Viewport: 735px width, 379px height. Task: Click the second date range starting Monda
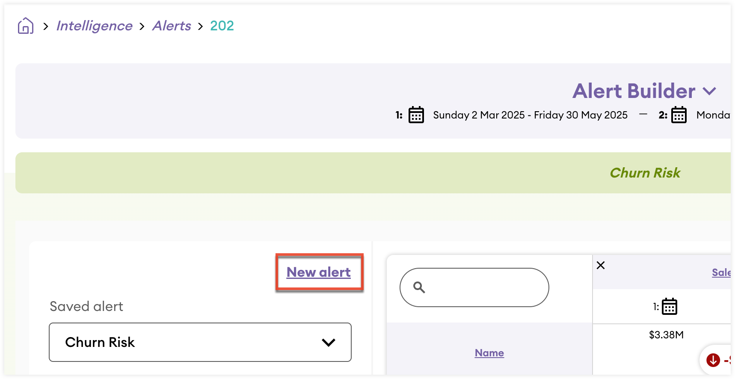(x=713, y=115)
